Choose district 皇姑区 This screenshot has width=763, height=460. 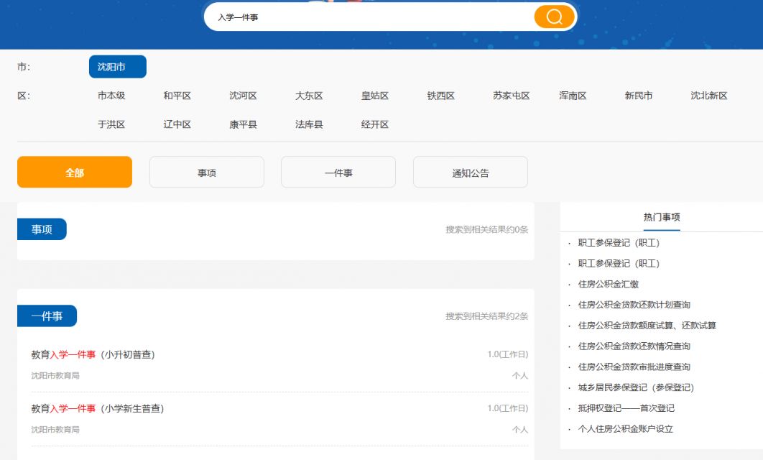pyautogui.click(x=375, y=96)
